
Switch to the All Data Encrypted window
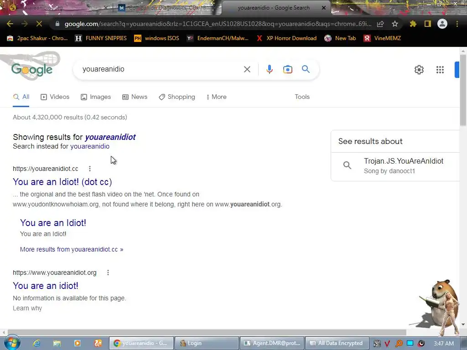coord(337,343)
